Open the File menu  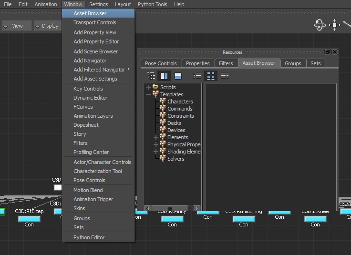[x=8, y=4]
